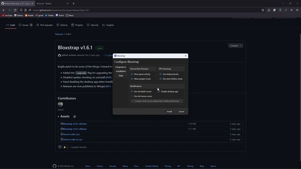Open the YouTube bookmark

click(x=8, y=15)
